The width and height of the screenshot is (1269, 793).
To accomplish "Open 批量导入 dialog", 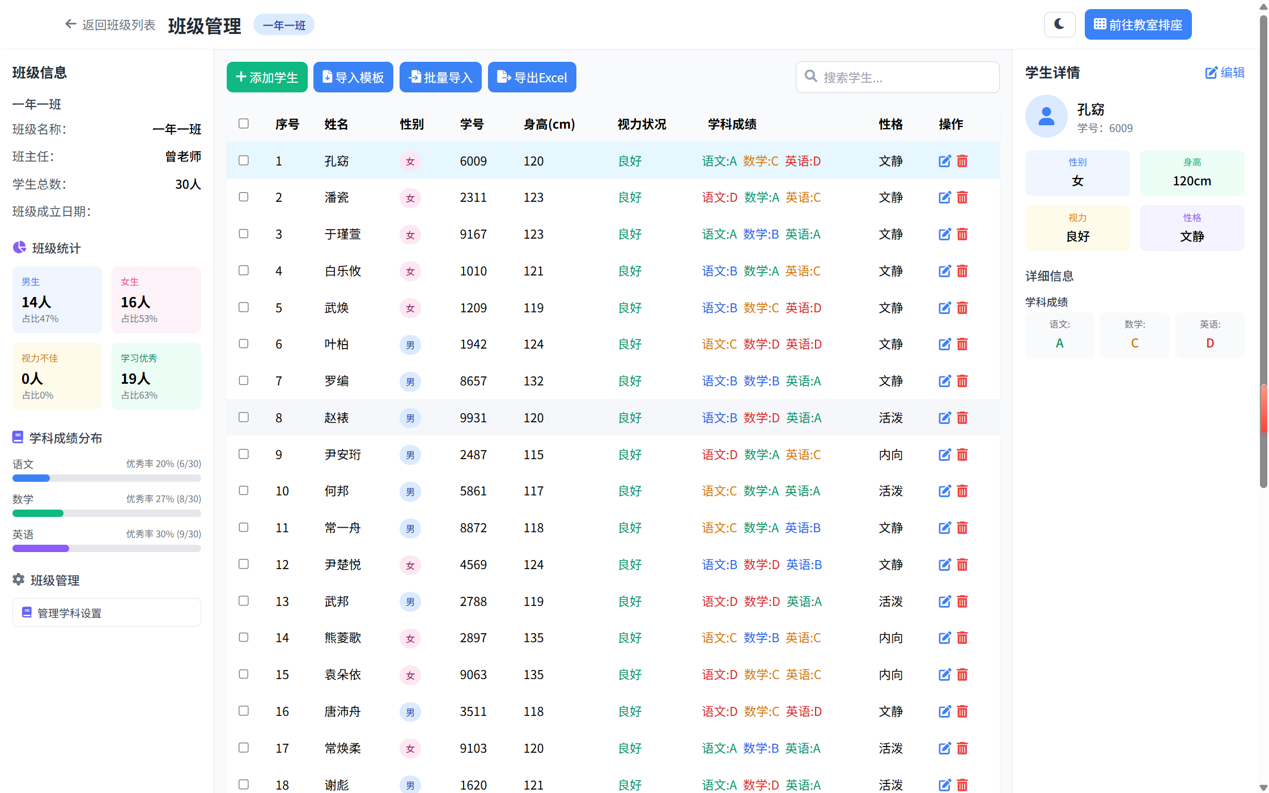I will (x=440, y=77).
